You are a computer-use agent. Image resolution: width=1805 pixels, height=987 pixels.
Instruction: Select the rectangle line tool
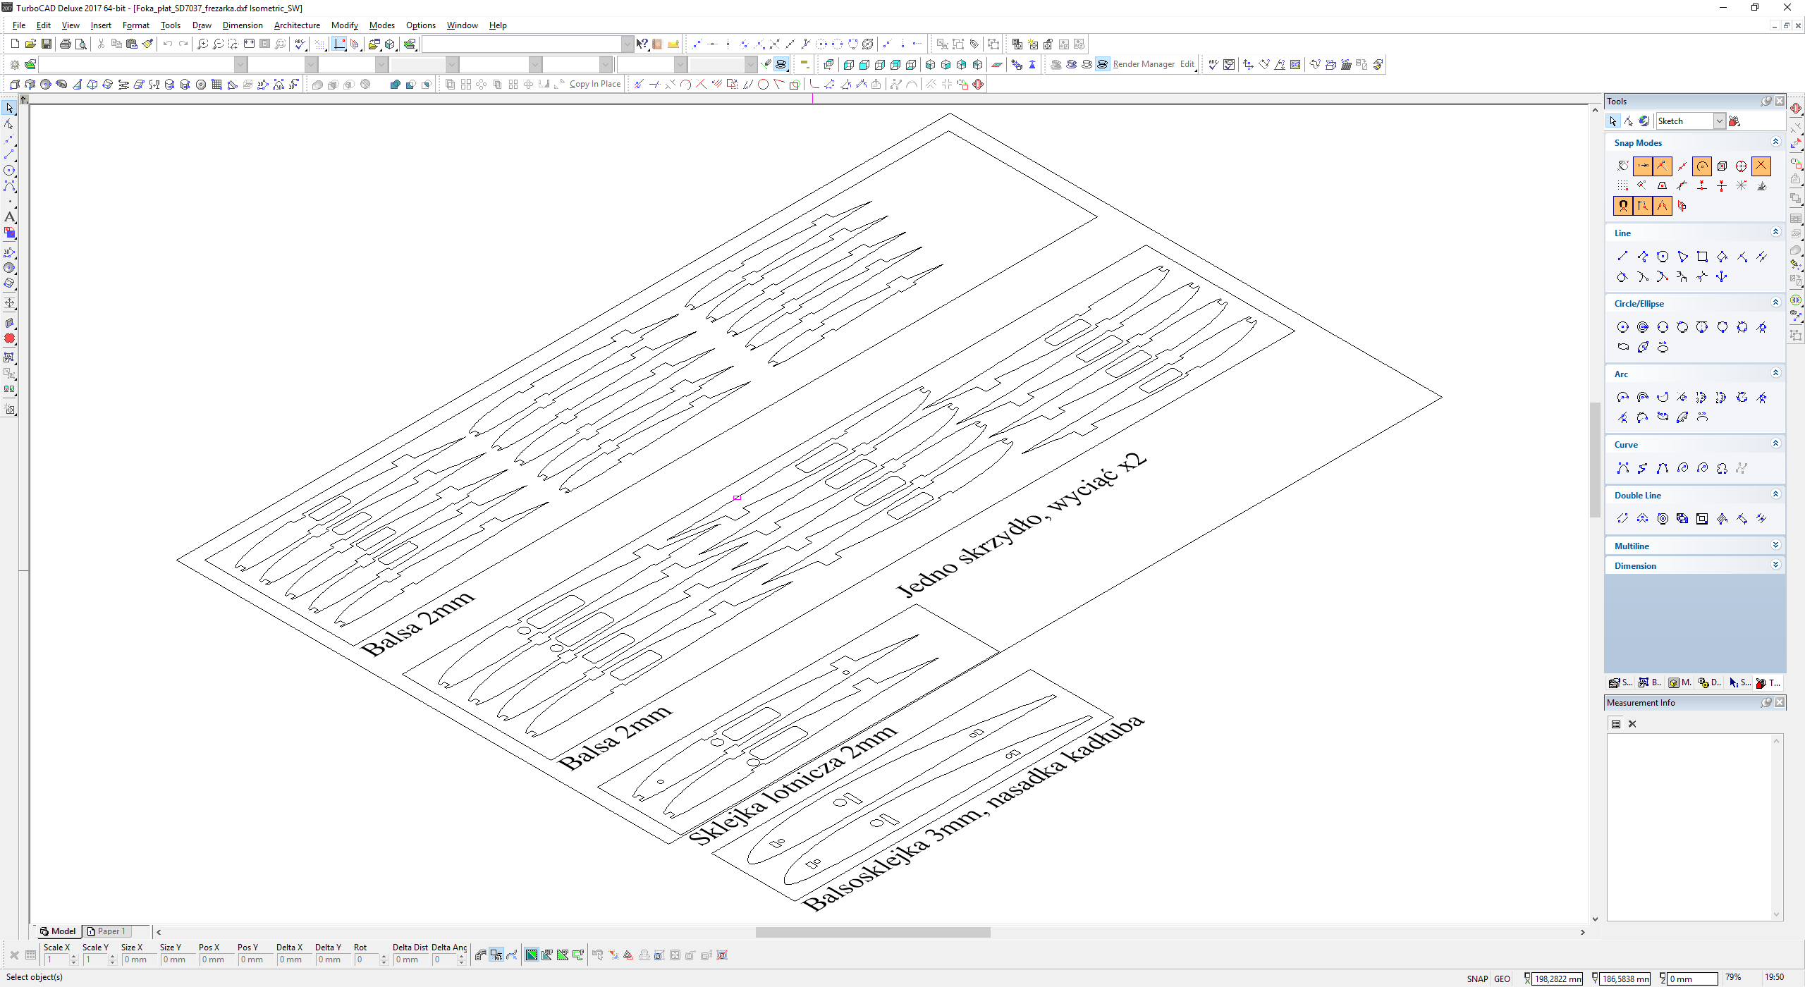[1702, 257]
